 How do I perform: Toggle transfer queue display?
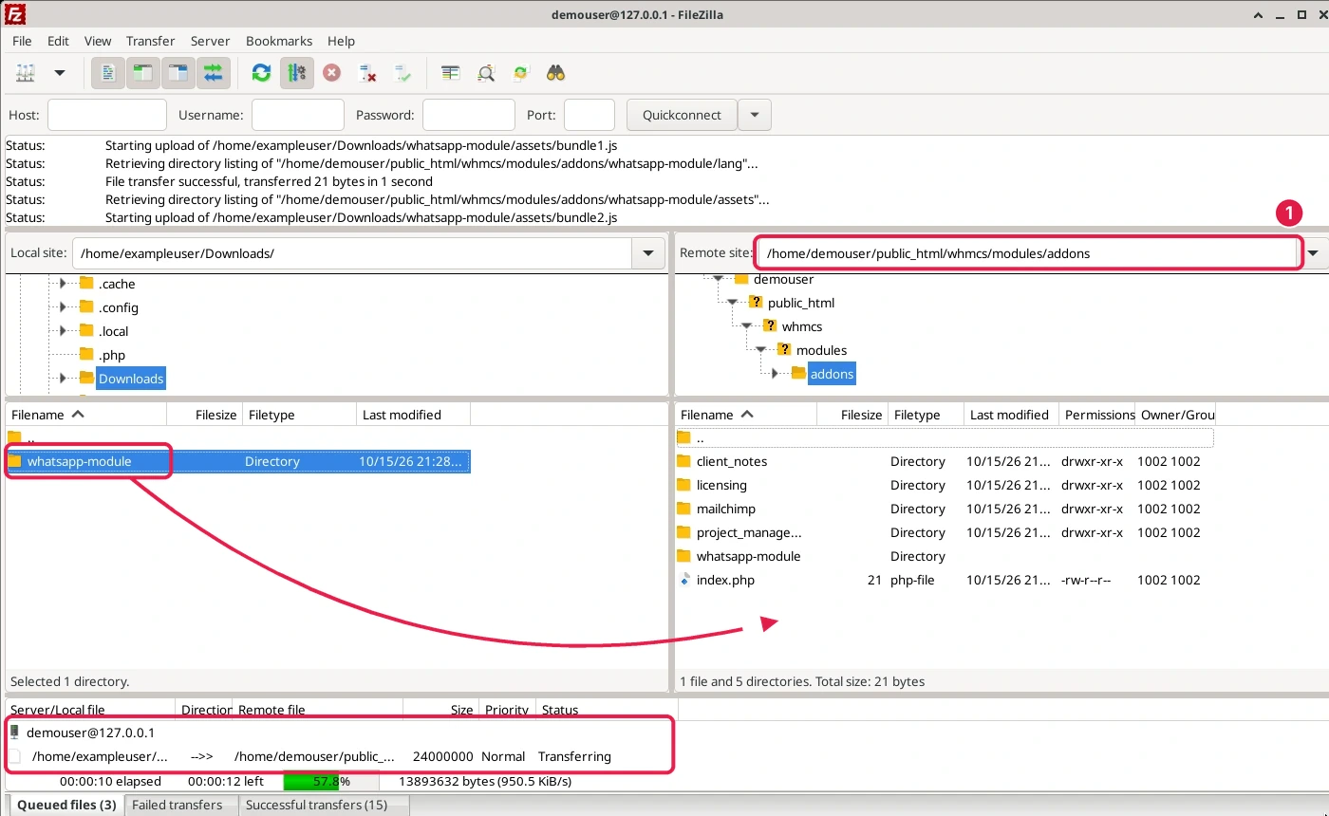[x=213, y=73]
